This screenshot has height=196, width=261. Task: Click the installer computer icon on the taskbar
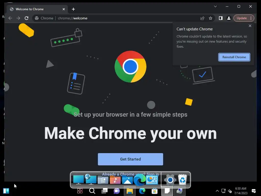point(179,191)
